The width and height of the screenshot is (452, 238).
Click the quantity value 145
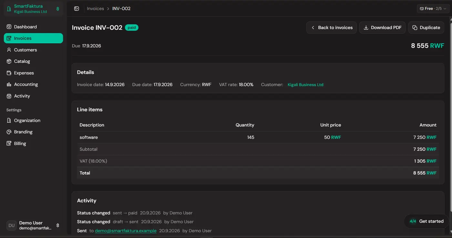(251, 137)
